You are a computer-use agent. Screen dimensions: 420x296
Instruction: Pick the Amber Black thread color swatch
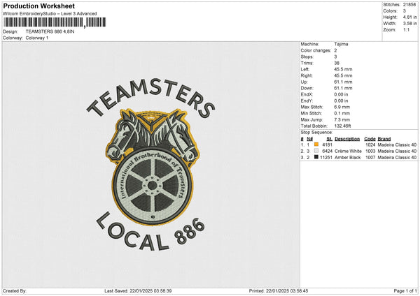316,157
